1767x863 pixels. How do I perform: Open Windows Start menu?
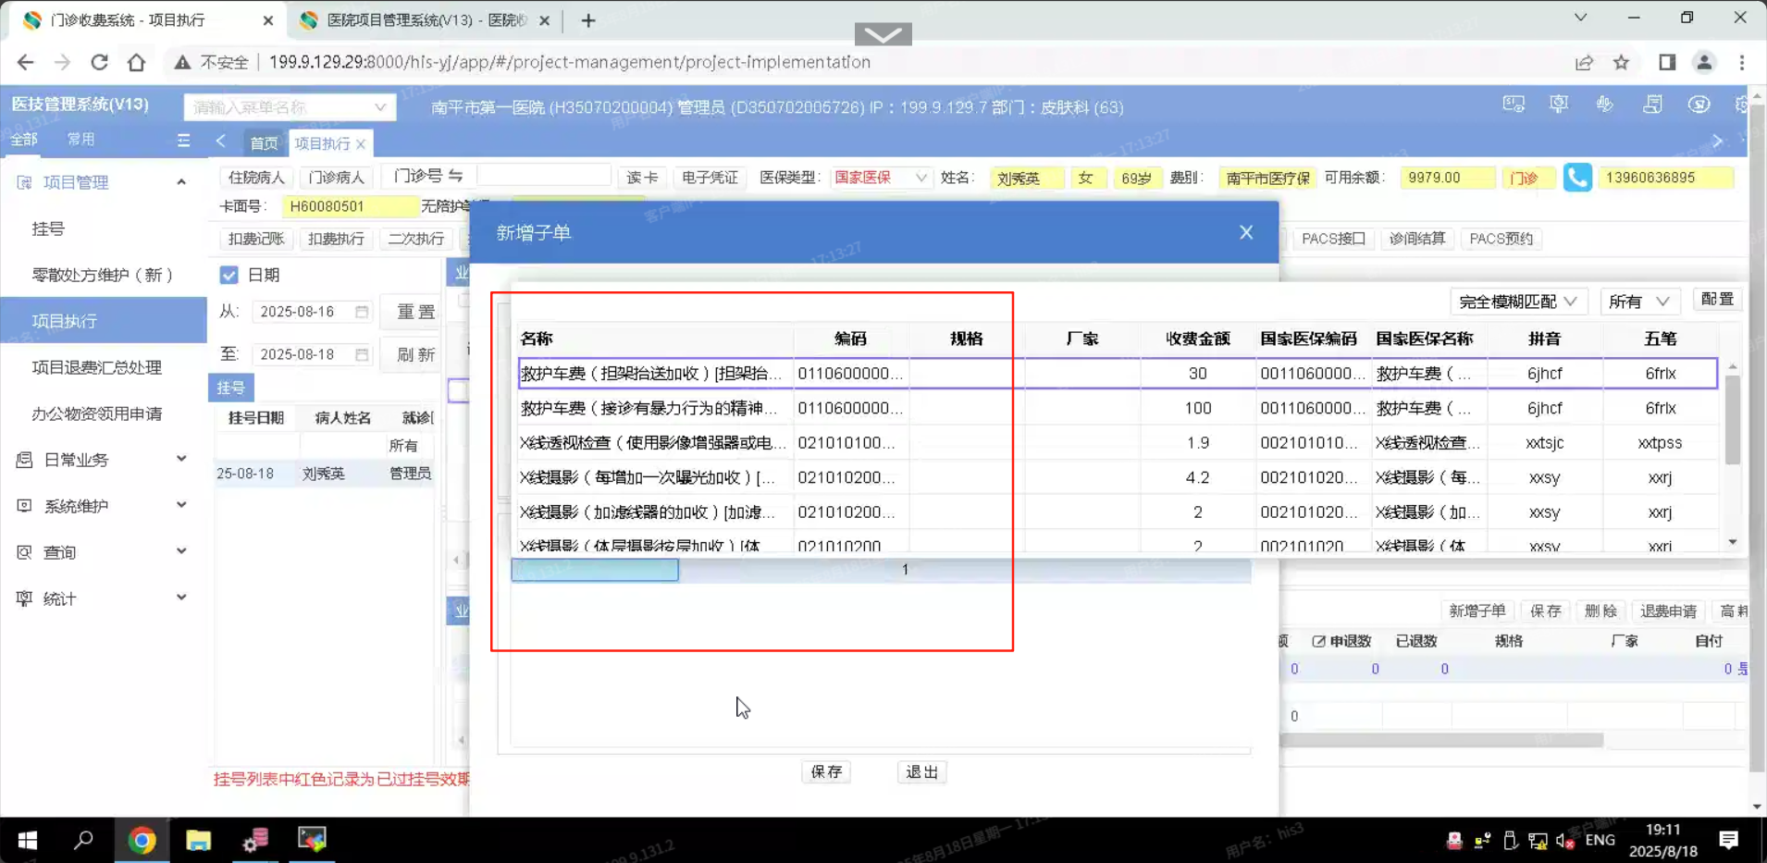click(x=28, y=840)
